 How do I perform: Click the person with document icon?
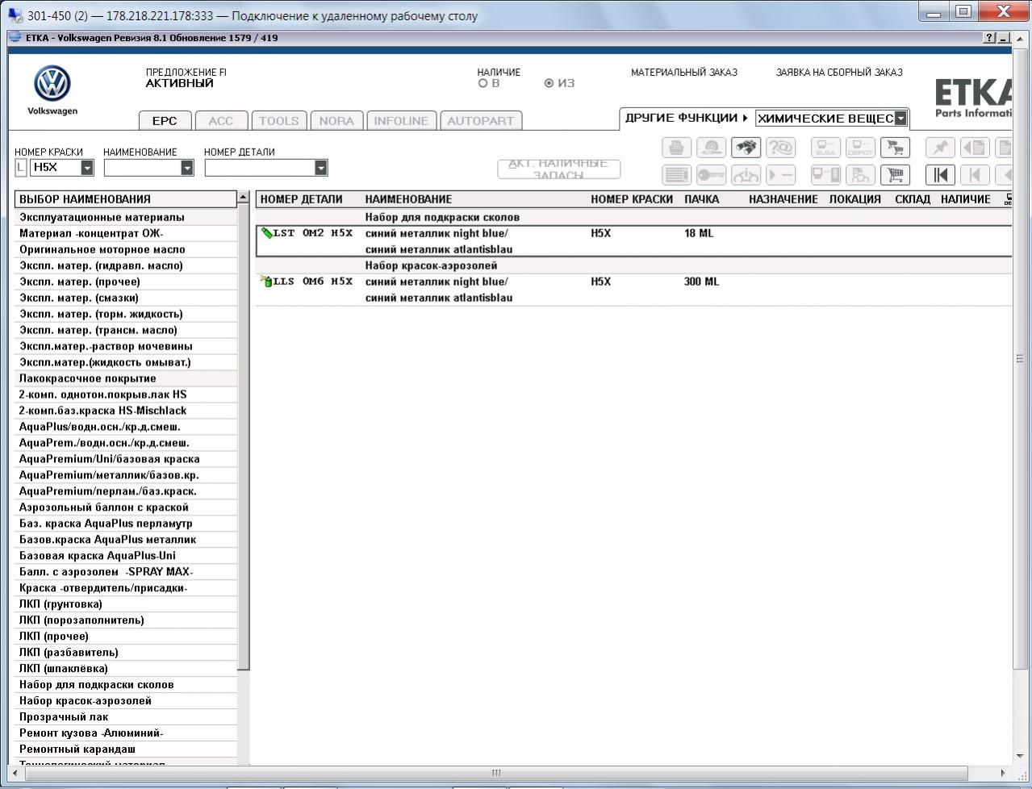tap(860, 174)
